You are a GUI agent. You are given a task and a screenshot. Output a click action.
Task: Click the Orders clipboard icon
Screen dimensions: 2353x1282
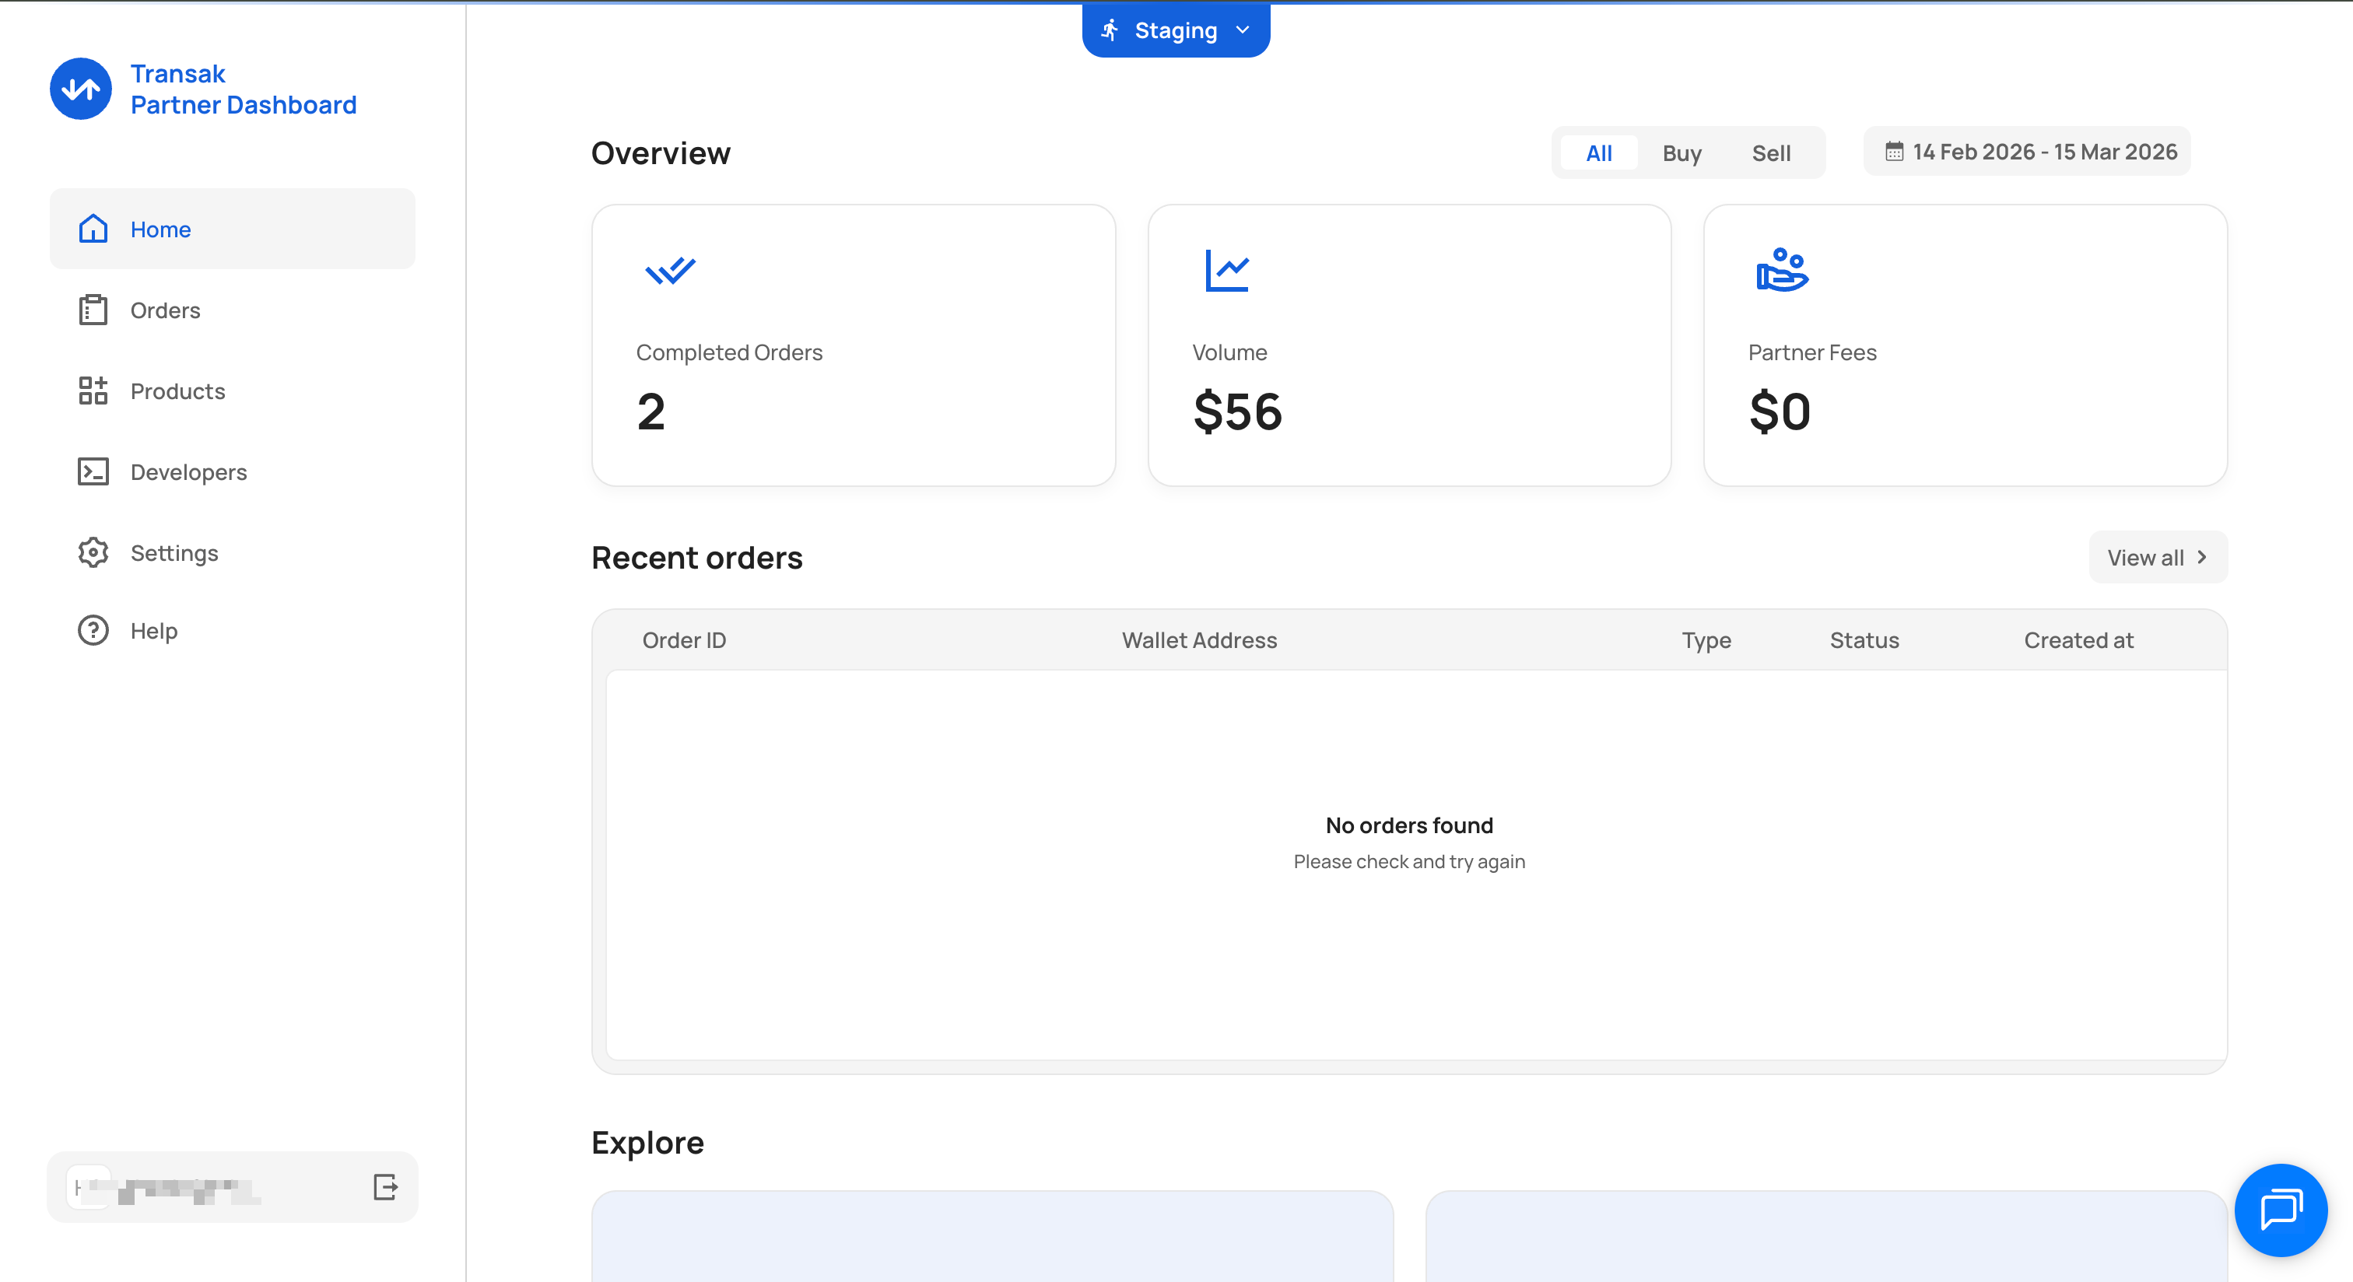(x=93, y=310)
